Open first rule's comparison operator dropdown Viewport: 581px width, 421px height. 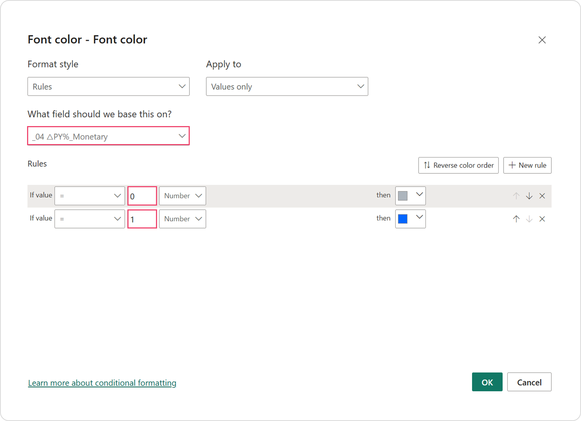[90, 196]
